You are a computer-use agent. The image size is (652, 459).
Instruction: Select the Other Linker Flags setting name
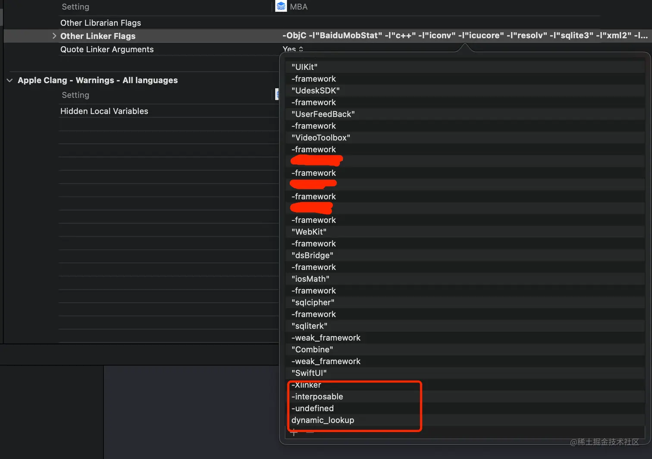98,36
